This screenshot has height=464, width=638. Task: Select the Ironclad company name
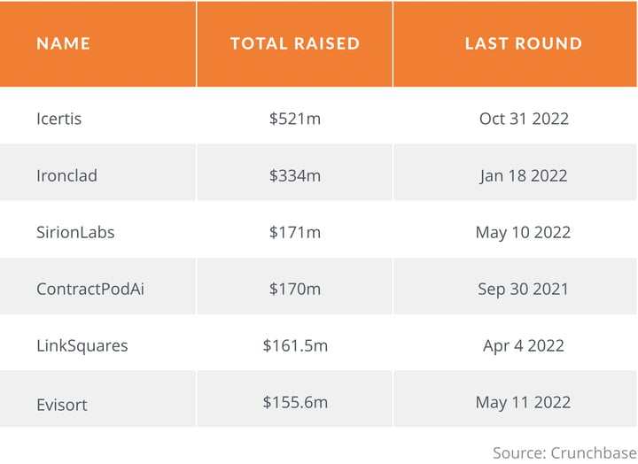[x=66, y=175]
